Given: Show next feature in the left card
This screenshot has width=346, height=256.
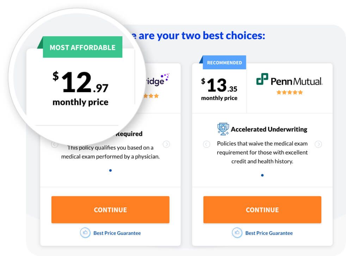Looking at the screenshot, I should click(166, 144).
